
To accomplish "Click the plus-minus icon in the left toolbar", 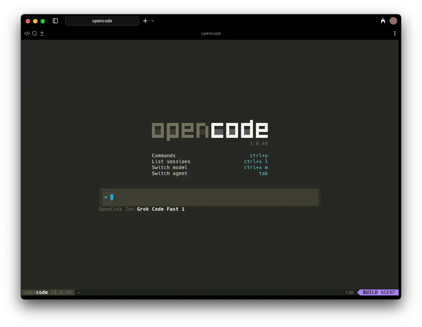I will [x=42, y=33].
